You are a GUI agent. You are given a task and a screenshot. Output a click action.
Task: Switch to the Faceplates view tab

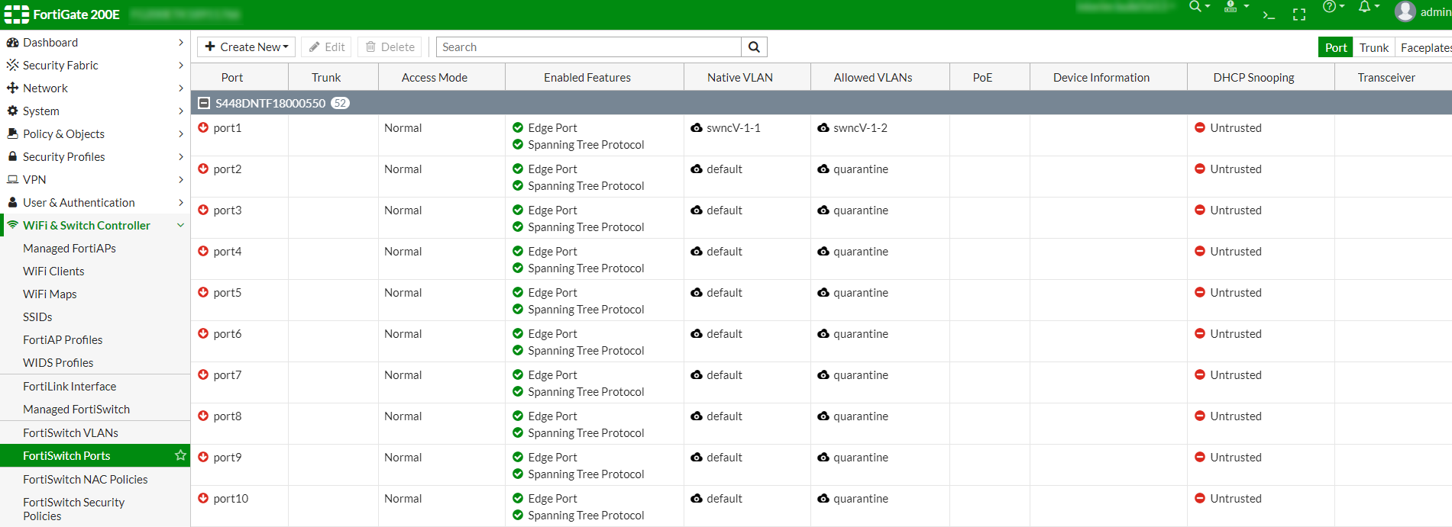coord(1425,47)
